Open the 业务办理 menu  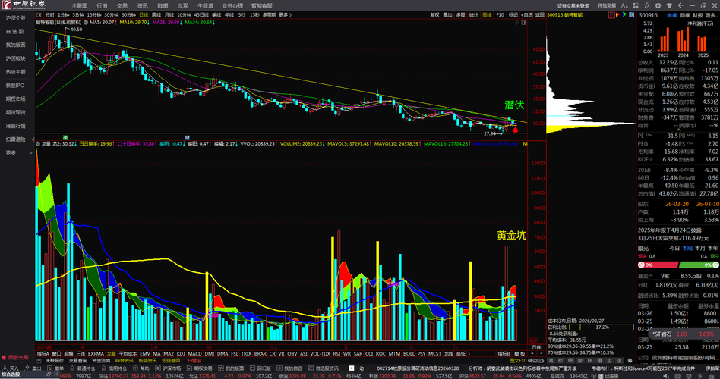click(x=232, y=5)
